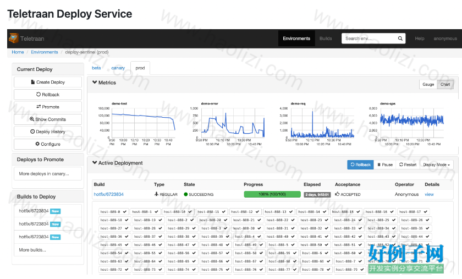Screen dimensions: 462x279
Task: Switch to the canary tab
Action: (118, 68)
